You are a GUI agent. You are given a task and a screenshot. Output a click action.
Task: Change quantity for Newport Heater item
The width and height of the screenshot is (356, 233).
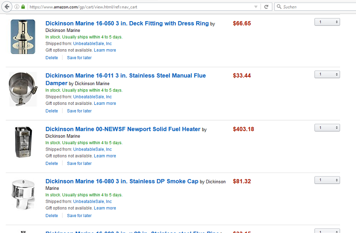click(x=327, y=128)
